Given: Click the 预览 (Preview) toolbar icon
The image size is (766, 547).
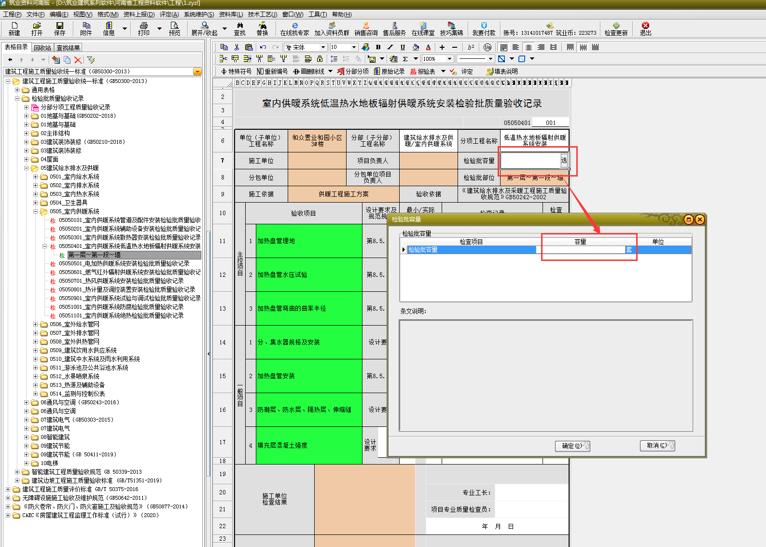Looking at the screenshot, I should click(175, 29).
